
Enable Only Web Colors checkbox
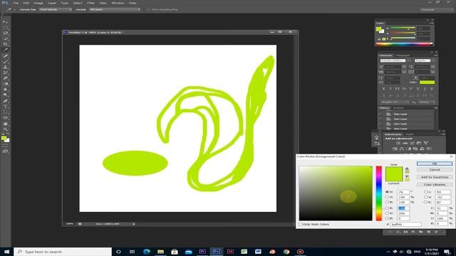tap(301, 225)
